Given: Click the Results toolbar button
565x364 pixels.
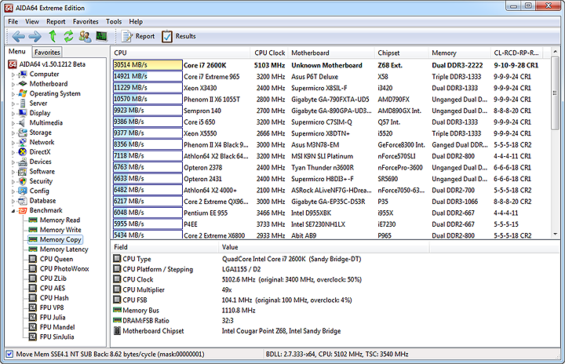Looking at the screenshot, I should pos(179,36).
